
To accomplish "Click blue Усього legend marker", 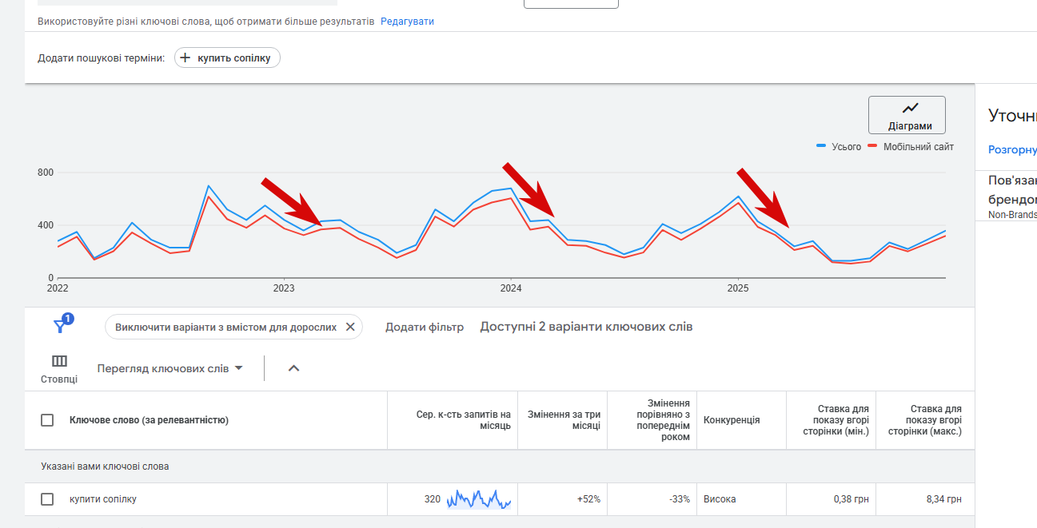I will (821, 147).
